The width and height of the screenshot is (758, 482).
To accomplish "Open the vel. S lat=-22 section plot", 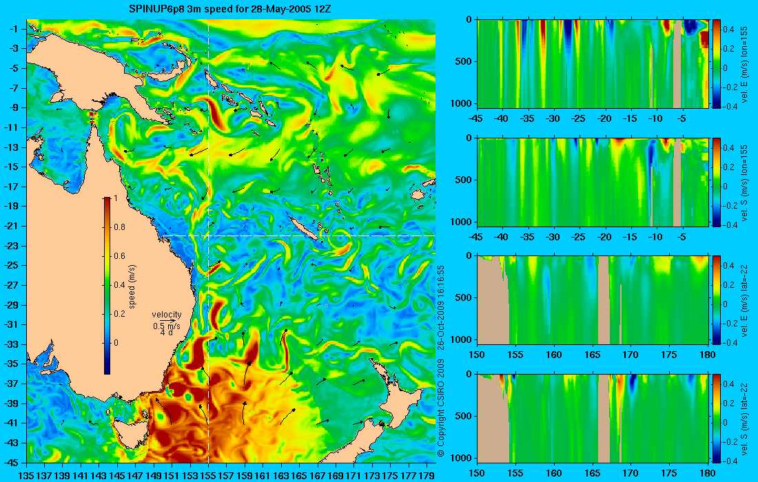I will (x=593, y=418).
